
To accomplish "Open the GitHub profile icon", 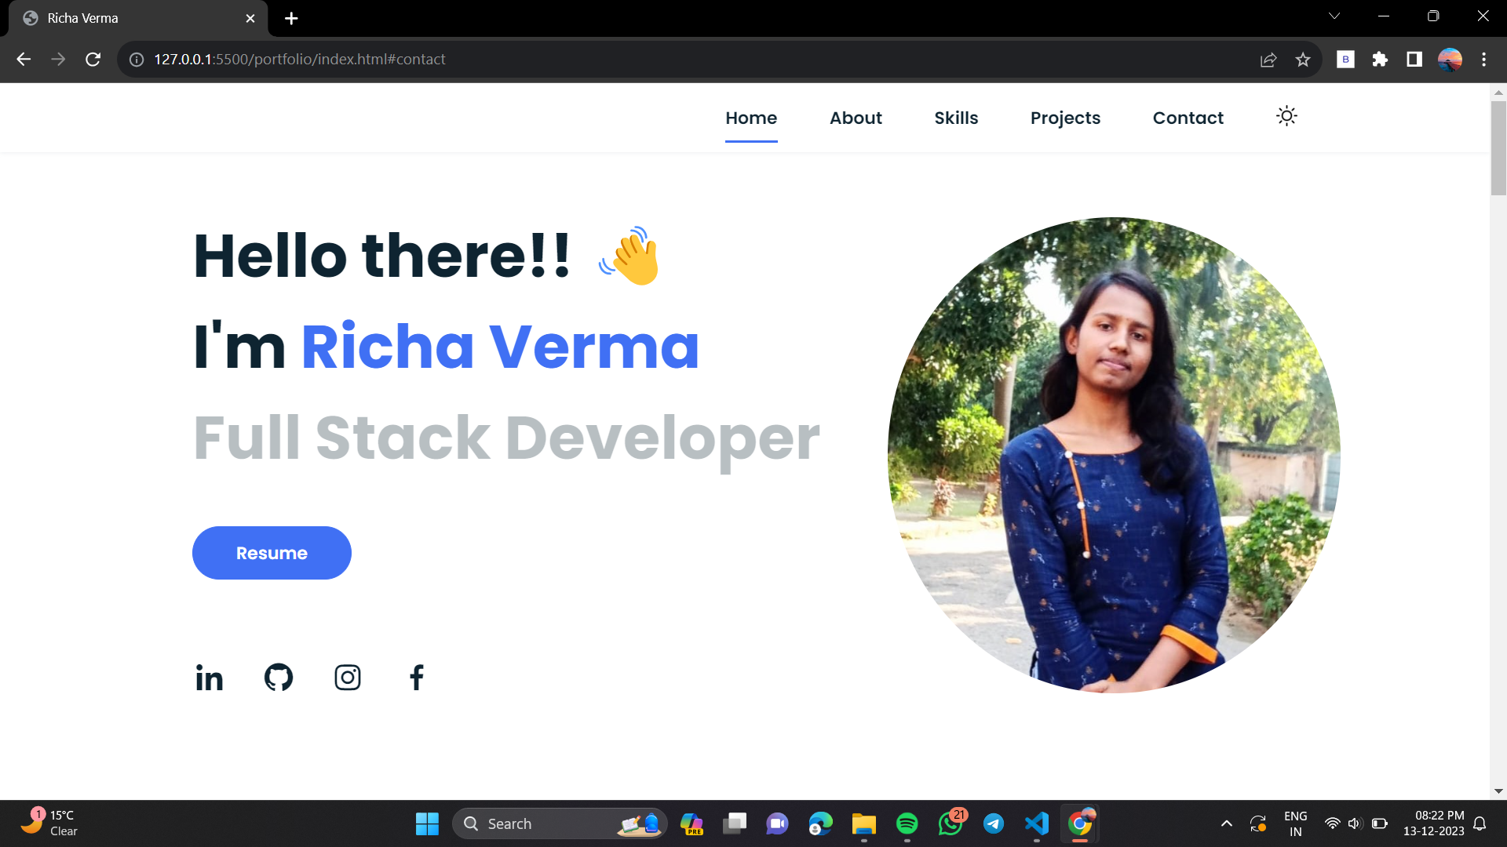I will click(279, 678).
